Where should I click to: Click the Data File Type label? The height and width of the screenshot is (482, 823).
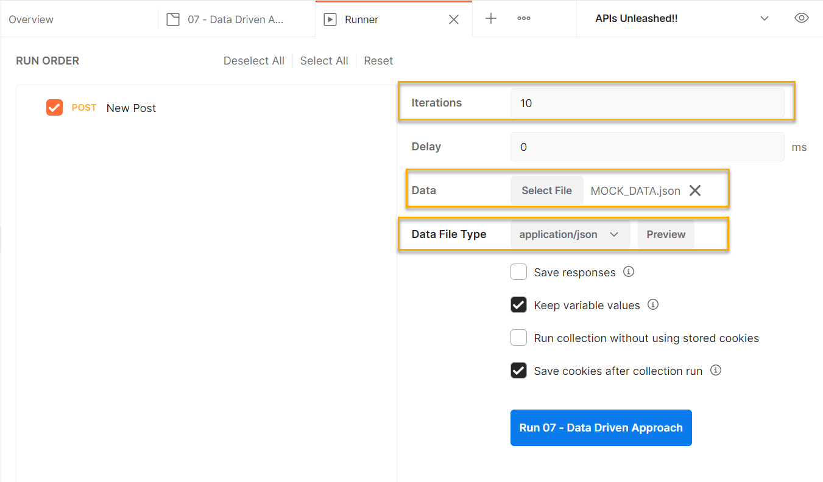pos(449,234)
